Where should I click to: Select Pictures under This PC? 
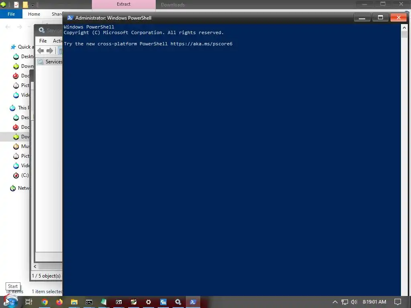pos(22,156)
